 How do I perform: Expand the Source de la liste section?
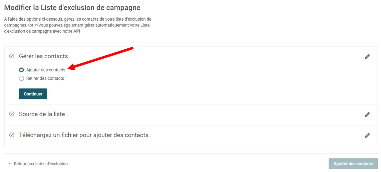pos(42,114)
